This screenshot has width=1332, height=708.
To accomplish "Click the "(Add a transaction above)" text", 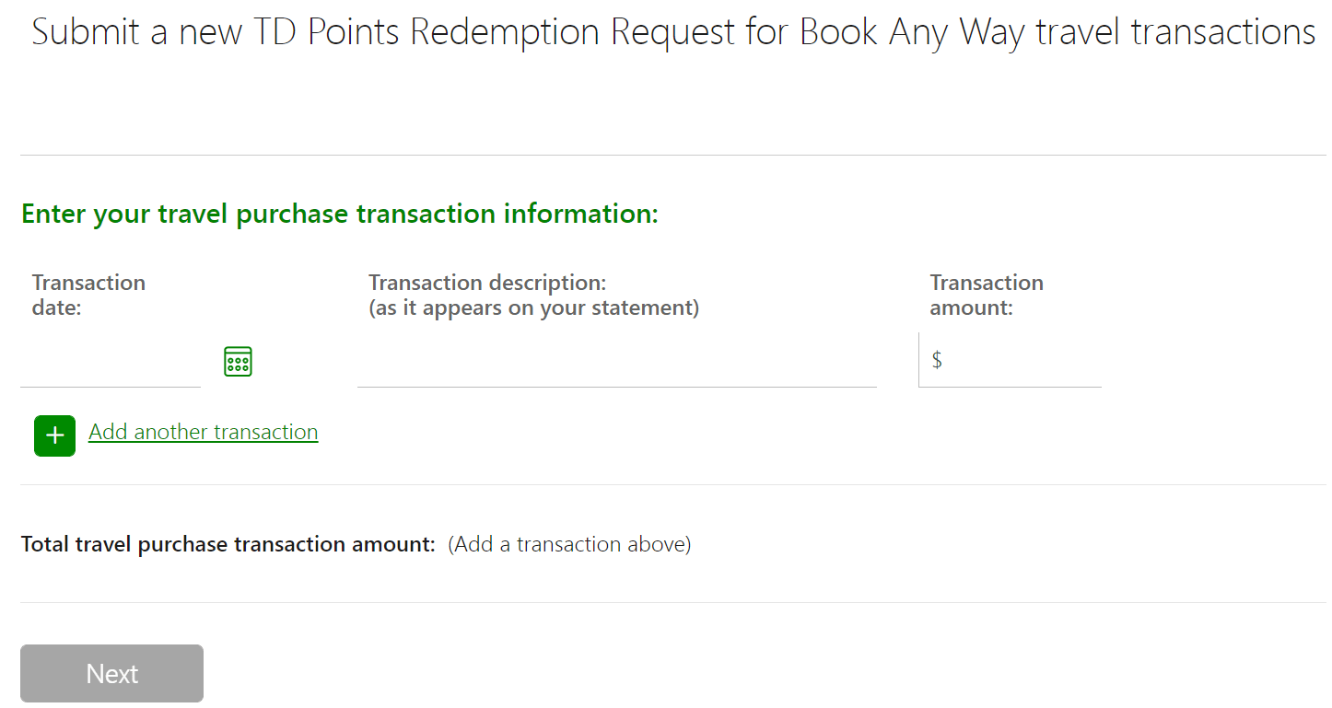I will [x=569, y=544].
